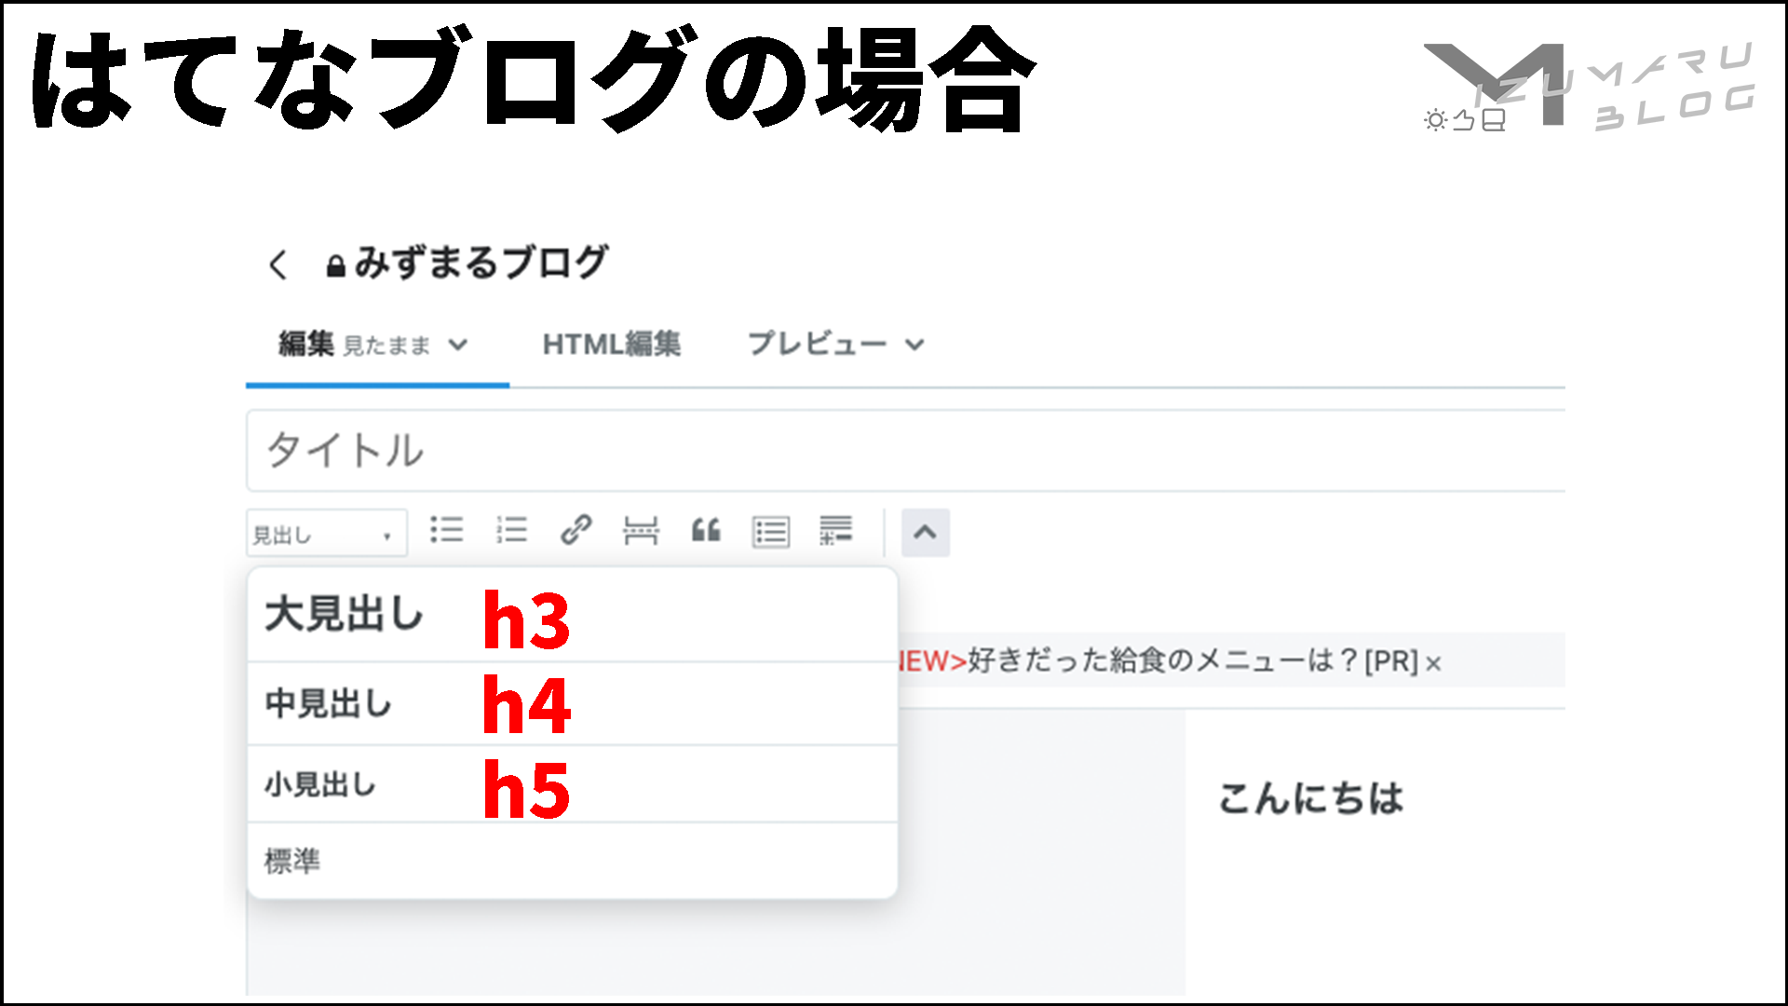The image size is (1788, 1006).
Task: Click the lock icon beside the blog name
Action: point(335,266)
